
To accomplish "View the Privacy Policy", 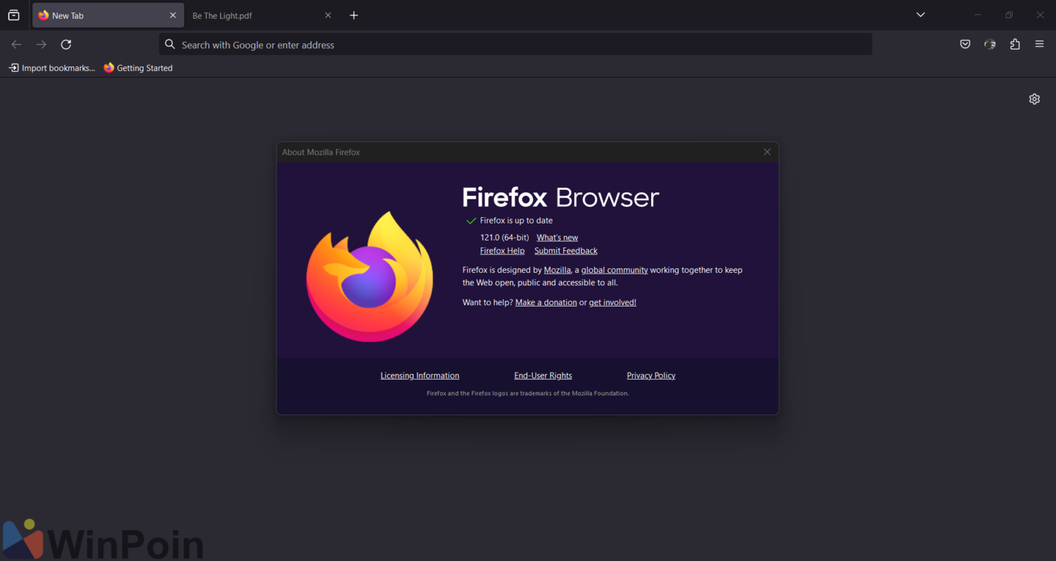I will (650, 375).
